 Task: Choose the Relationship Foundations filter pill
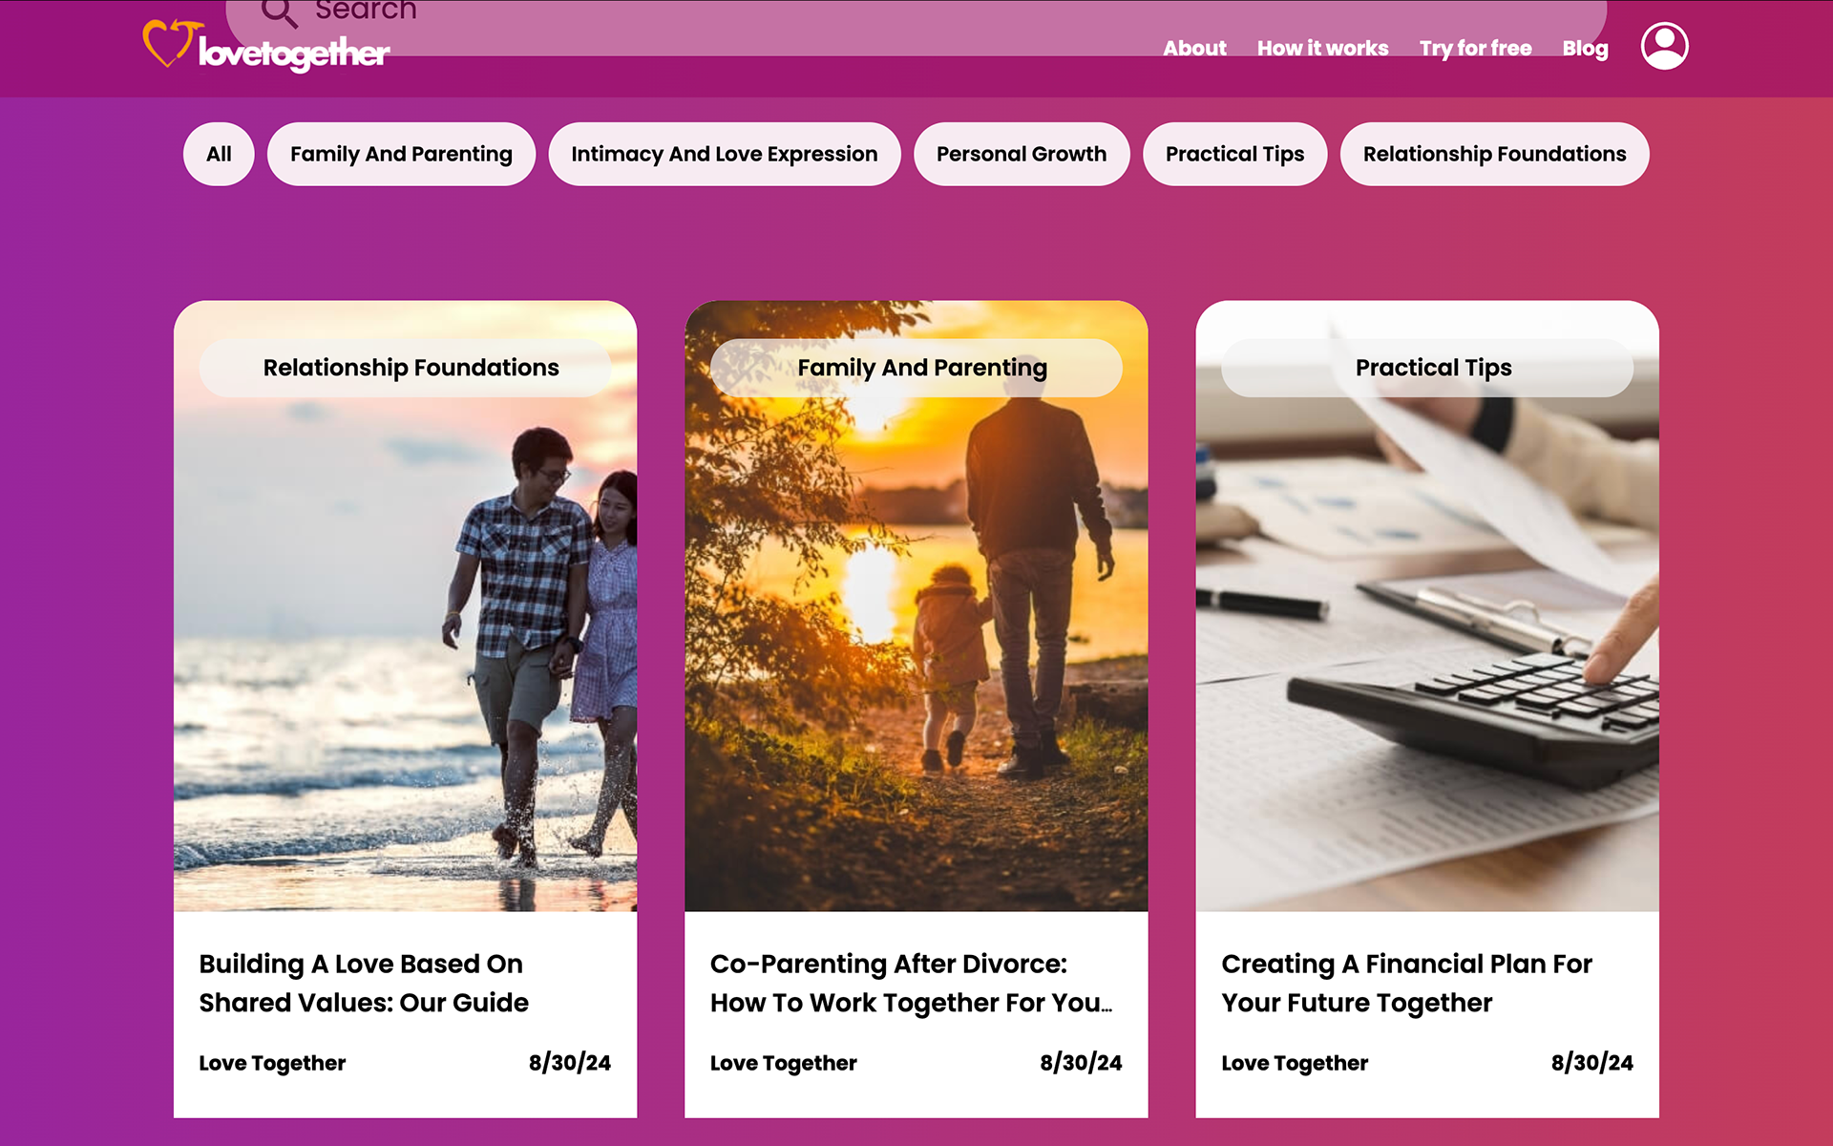click(1494, 154)
